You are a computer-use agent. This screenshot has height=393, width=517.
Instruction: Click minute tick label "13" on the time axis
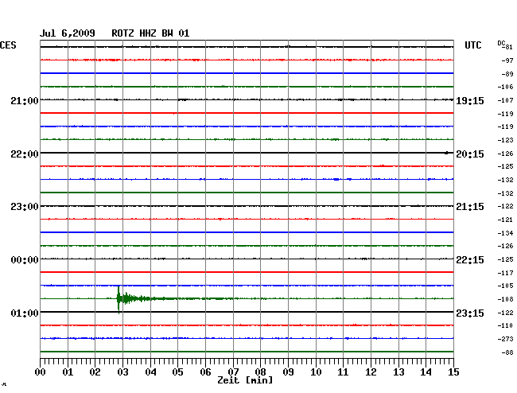(x=398, y=372)
